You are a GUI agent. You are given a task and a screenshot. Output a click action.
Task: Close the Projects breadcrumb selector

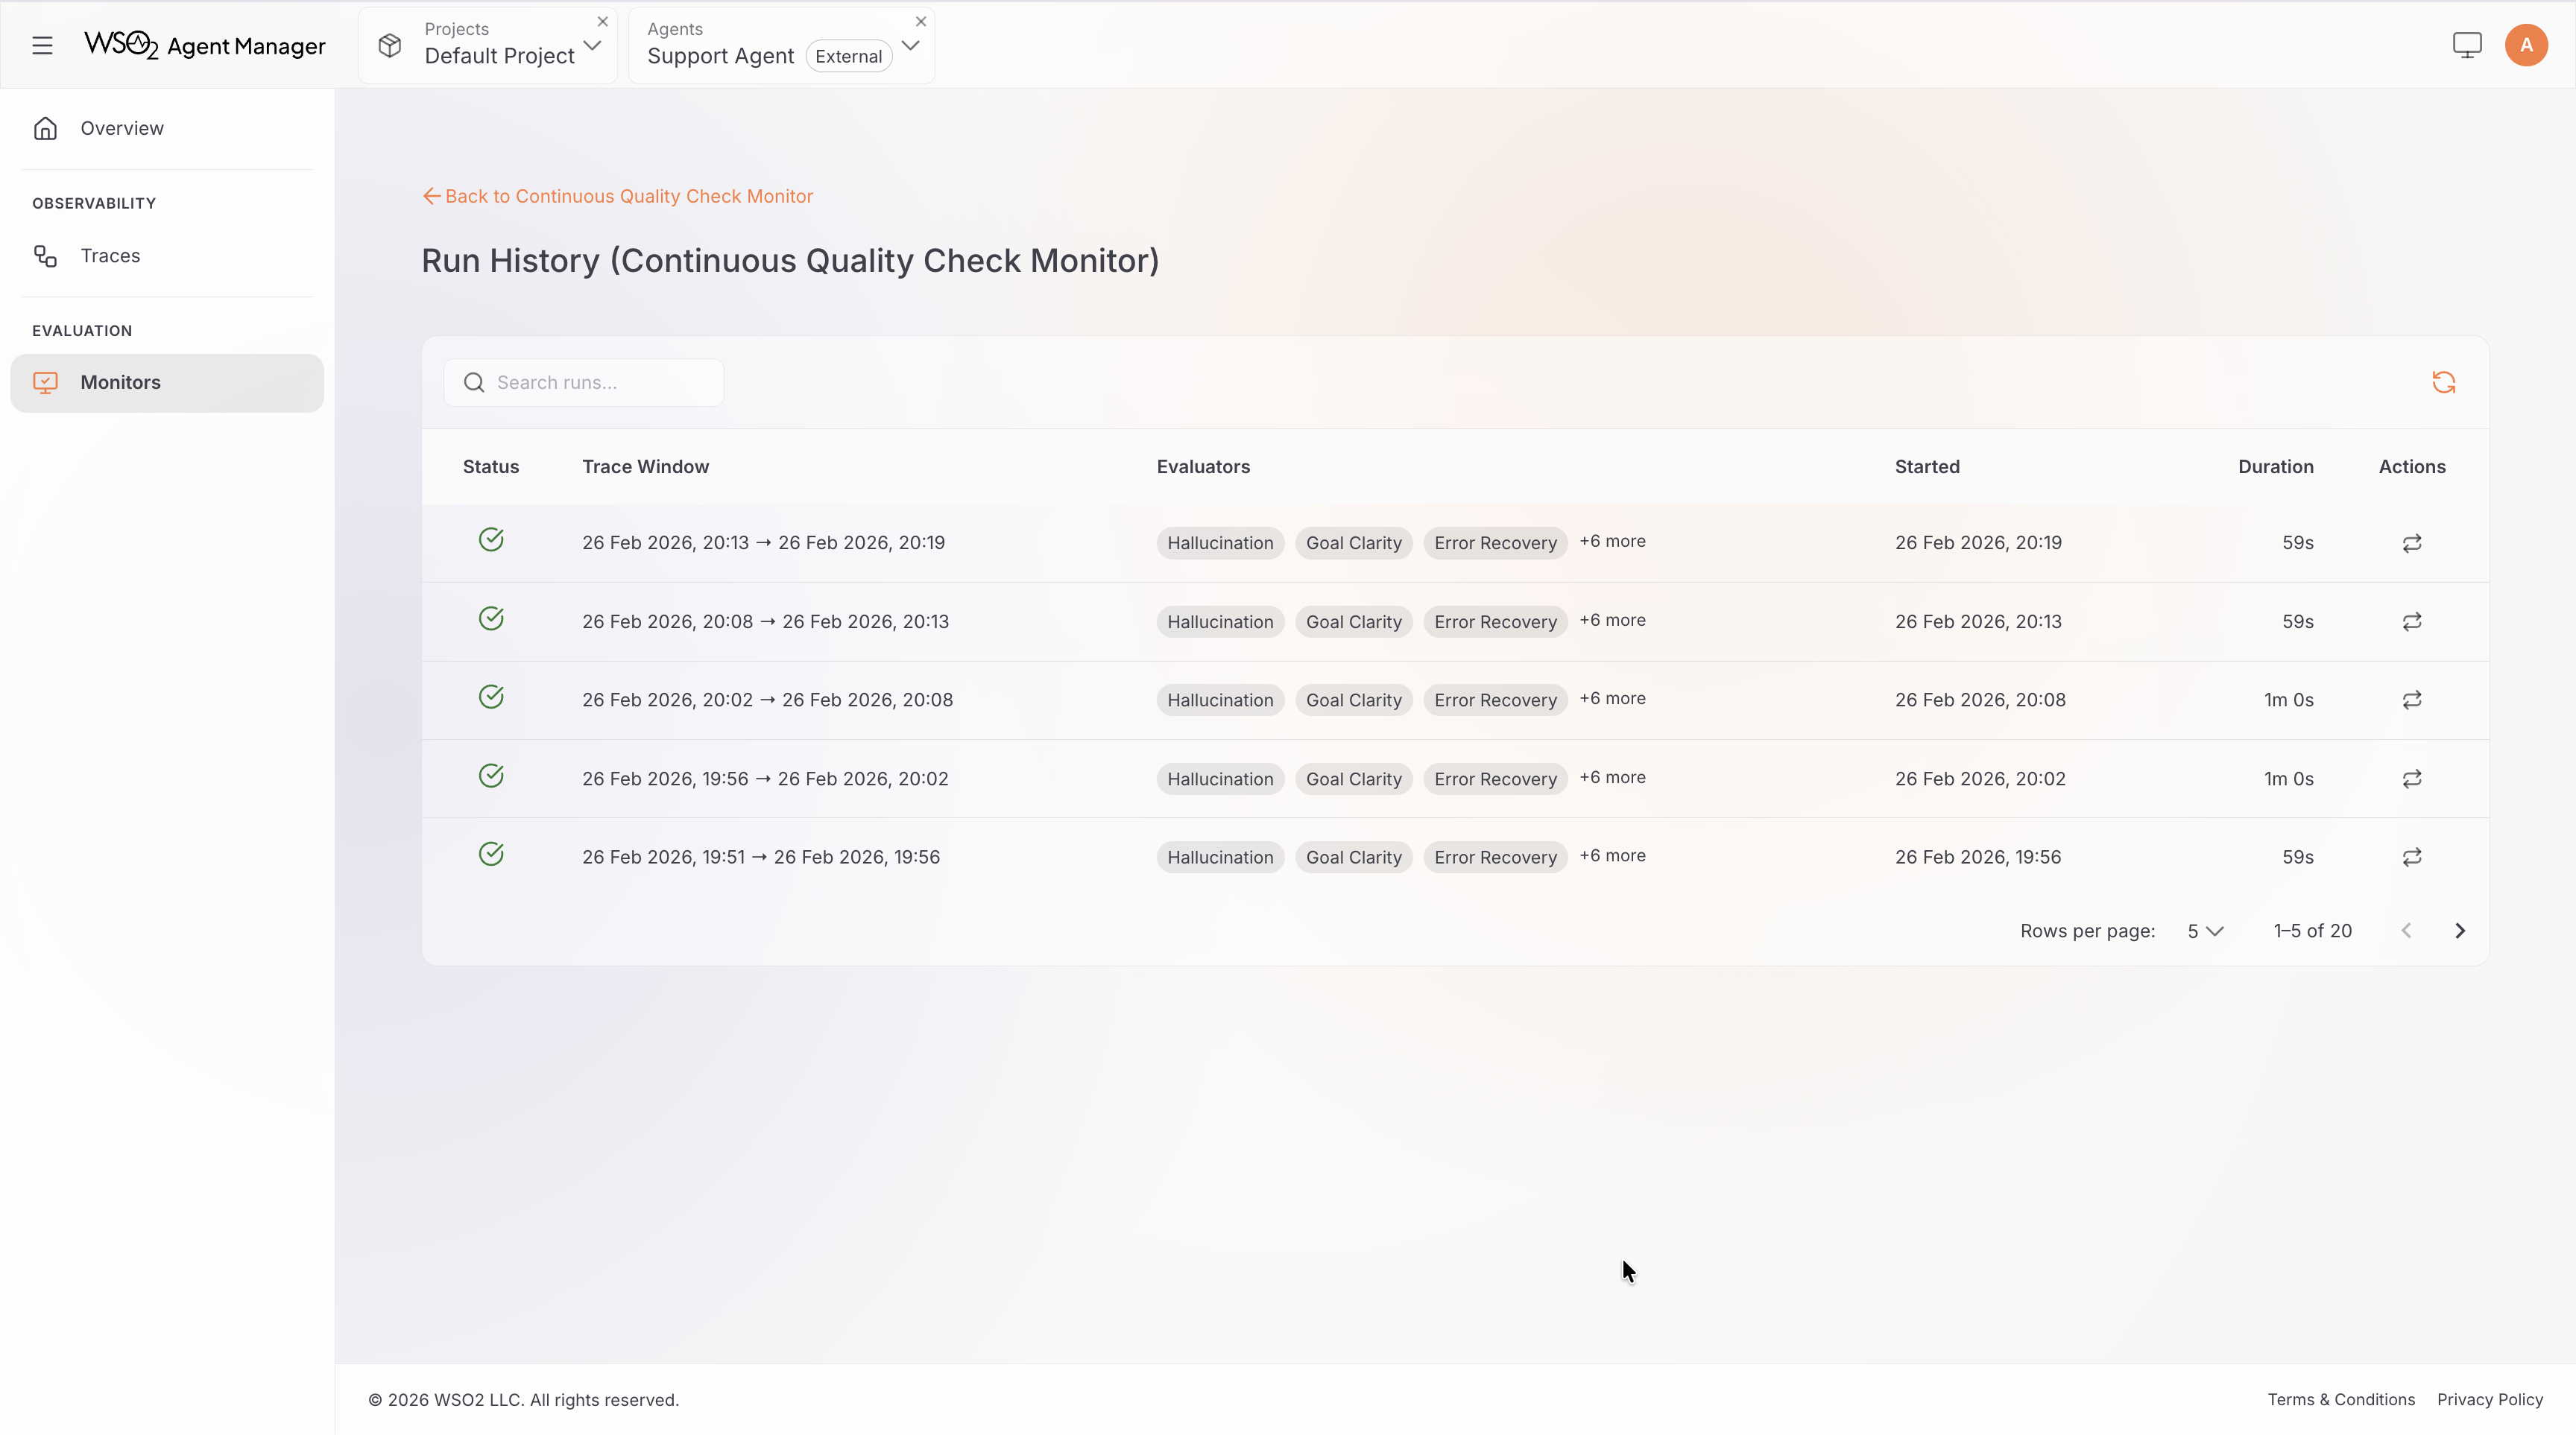tap(603, 21)
